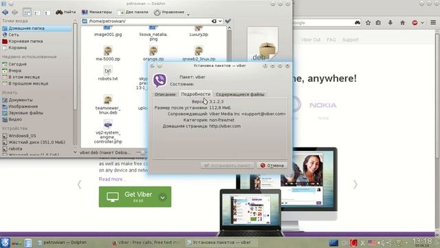Switch Dolphin to compact view mode

tap(36, 12)
